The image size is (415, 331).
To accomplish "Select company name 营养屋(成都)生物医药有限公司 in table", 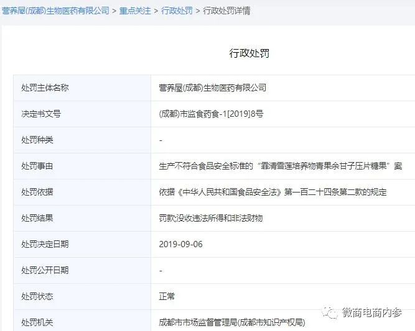I will tap(213, 88).
